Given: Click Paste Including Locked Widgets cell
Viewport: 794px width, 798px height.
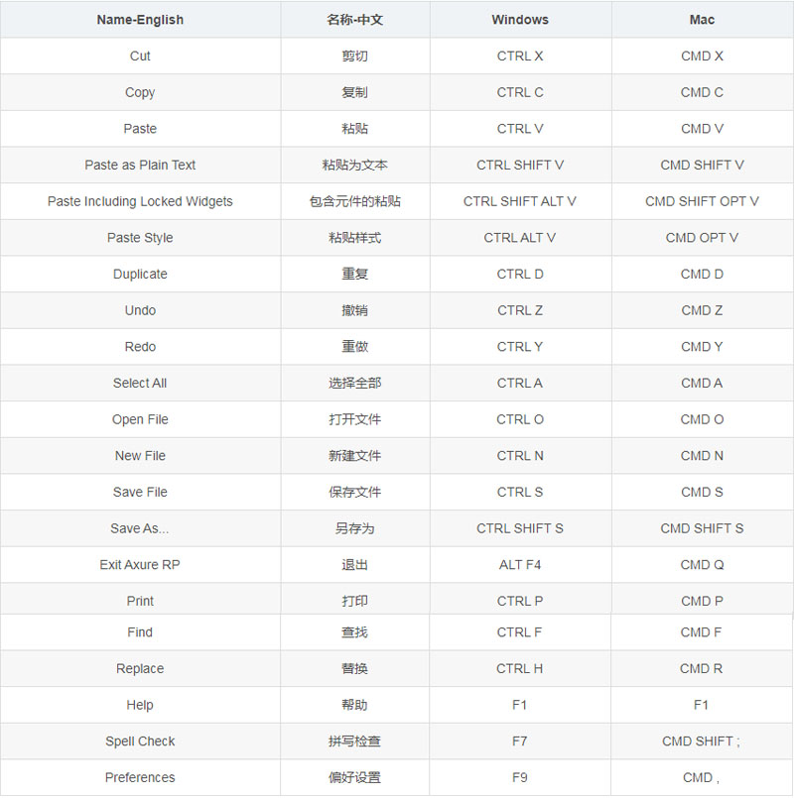Looking at the screenshot, I should tap(140, 201).
